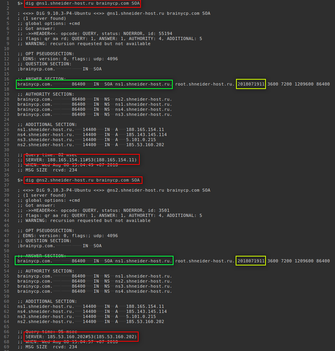Image resolution: width=335 pixels, height=351 pixels.
Task: Click the dig @ns2.shneider-host.ru command
Action: [x=83, y=180]
